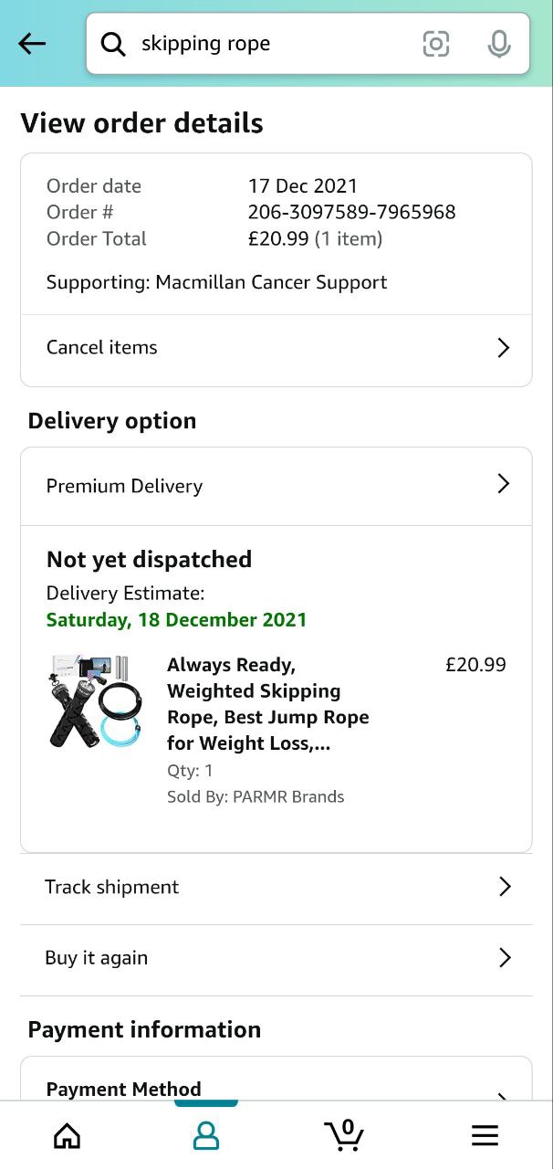Tap the skipping rope product thumbnail
The image size is (553, 1169).
pyautogui.click(x=95, y=701)
